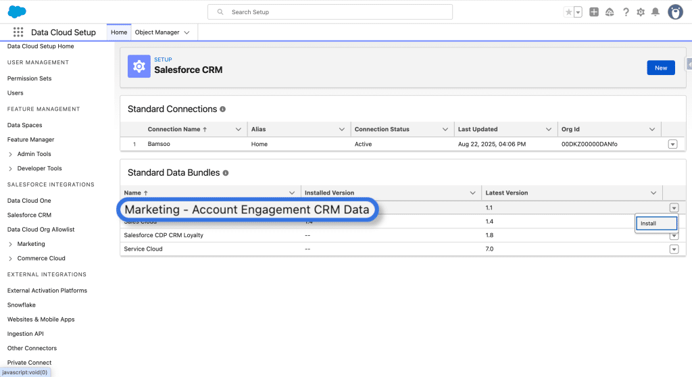Open the Object Manager tab dropdown chevron
The width and height of the screenshot is (692, 377).
[187, 32]
